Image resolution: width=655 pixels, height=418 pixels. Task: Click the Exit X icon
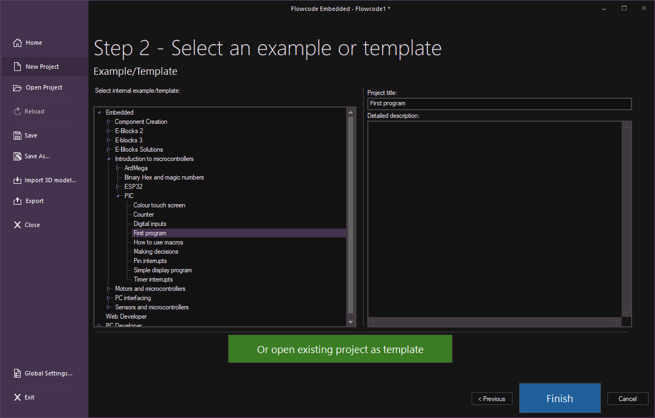click(17, 398)
